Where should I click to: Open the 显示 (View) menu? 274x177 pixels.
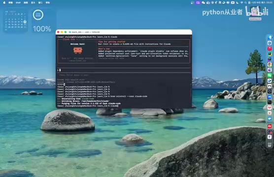click(33, 2)
